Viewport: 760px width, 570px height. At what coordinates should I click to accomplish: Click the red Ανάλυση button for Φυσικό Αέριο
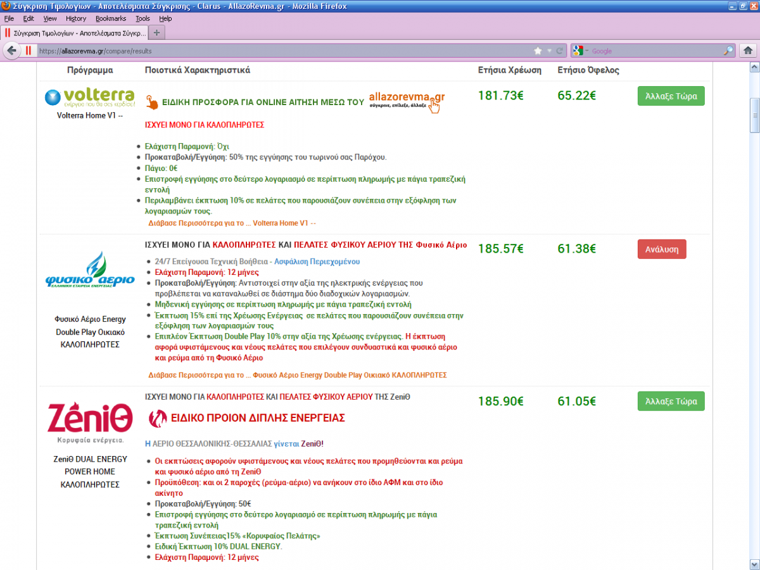662,249
